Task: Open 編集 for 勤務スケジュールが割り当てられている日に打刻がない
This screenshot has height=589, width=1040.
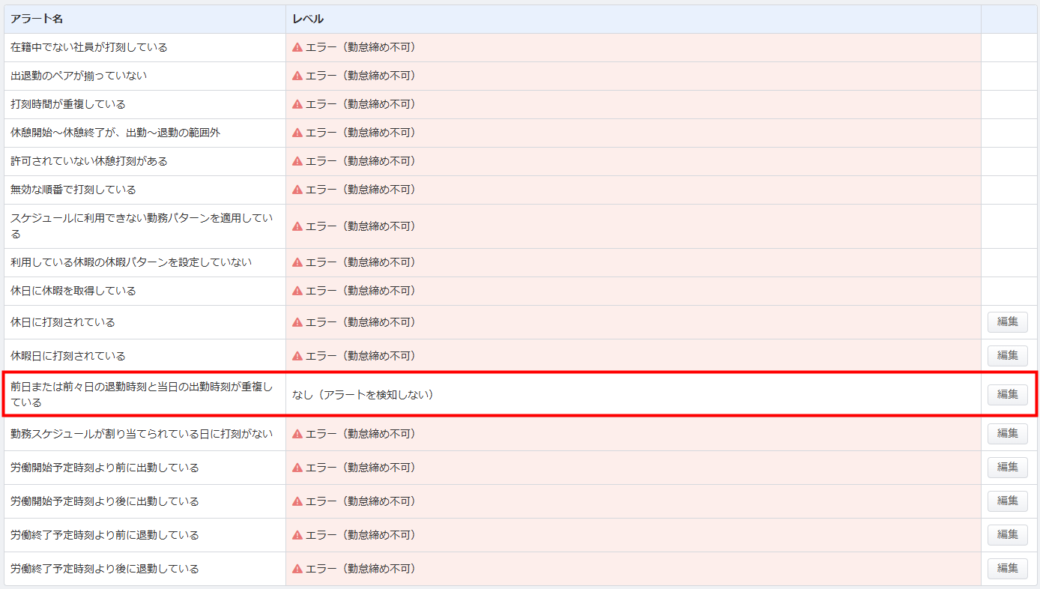Action: 1007,433
